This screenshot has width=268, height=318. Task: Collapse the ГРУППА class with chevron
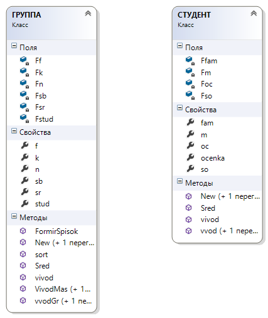(x=88, y=14)
